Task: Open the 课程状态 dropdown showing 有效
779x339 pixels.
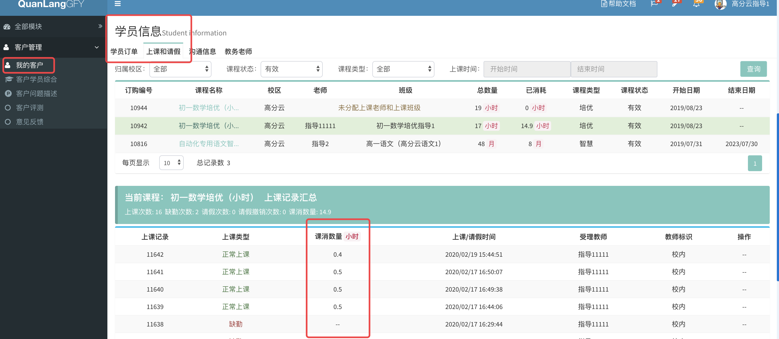Action: (x=292, y=69)
